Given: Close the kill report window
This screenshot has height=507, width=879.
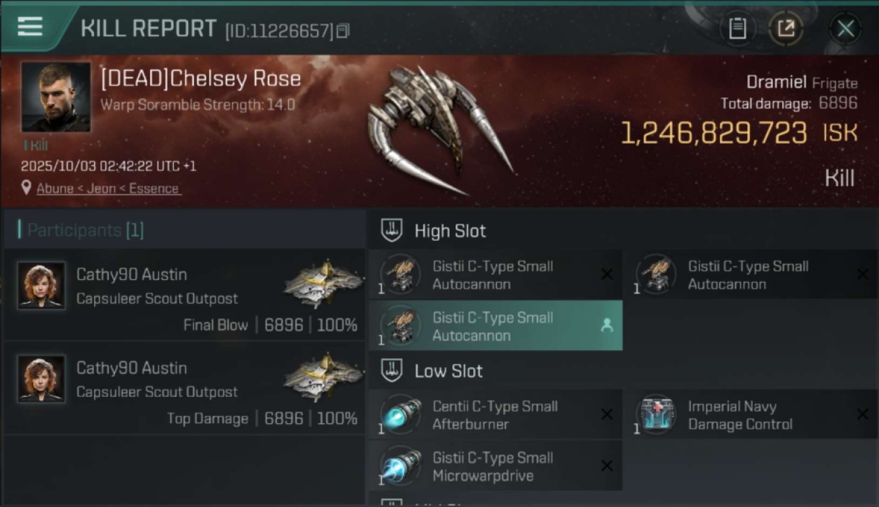Looking at the screenshot, I should (x=845, y=28).
